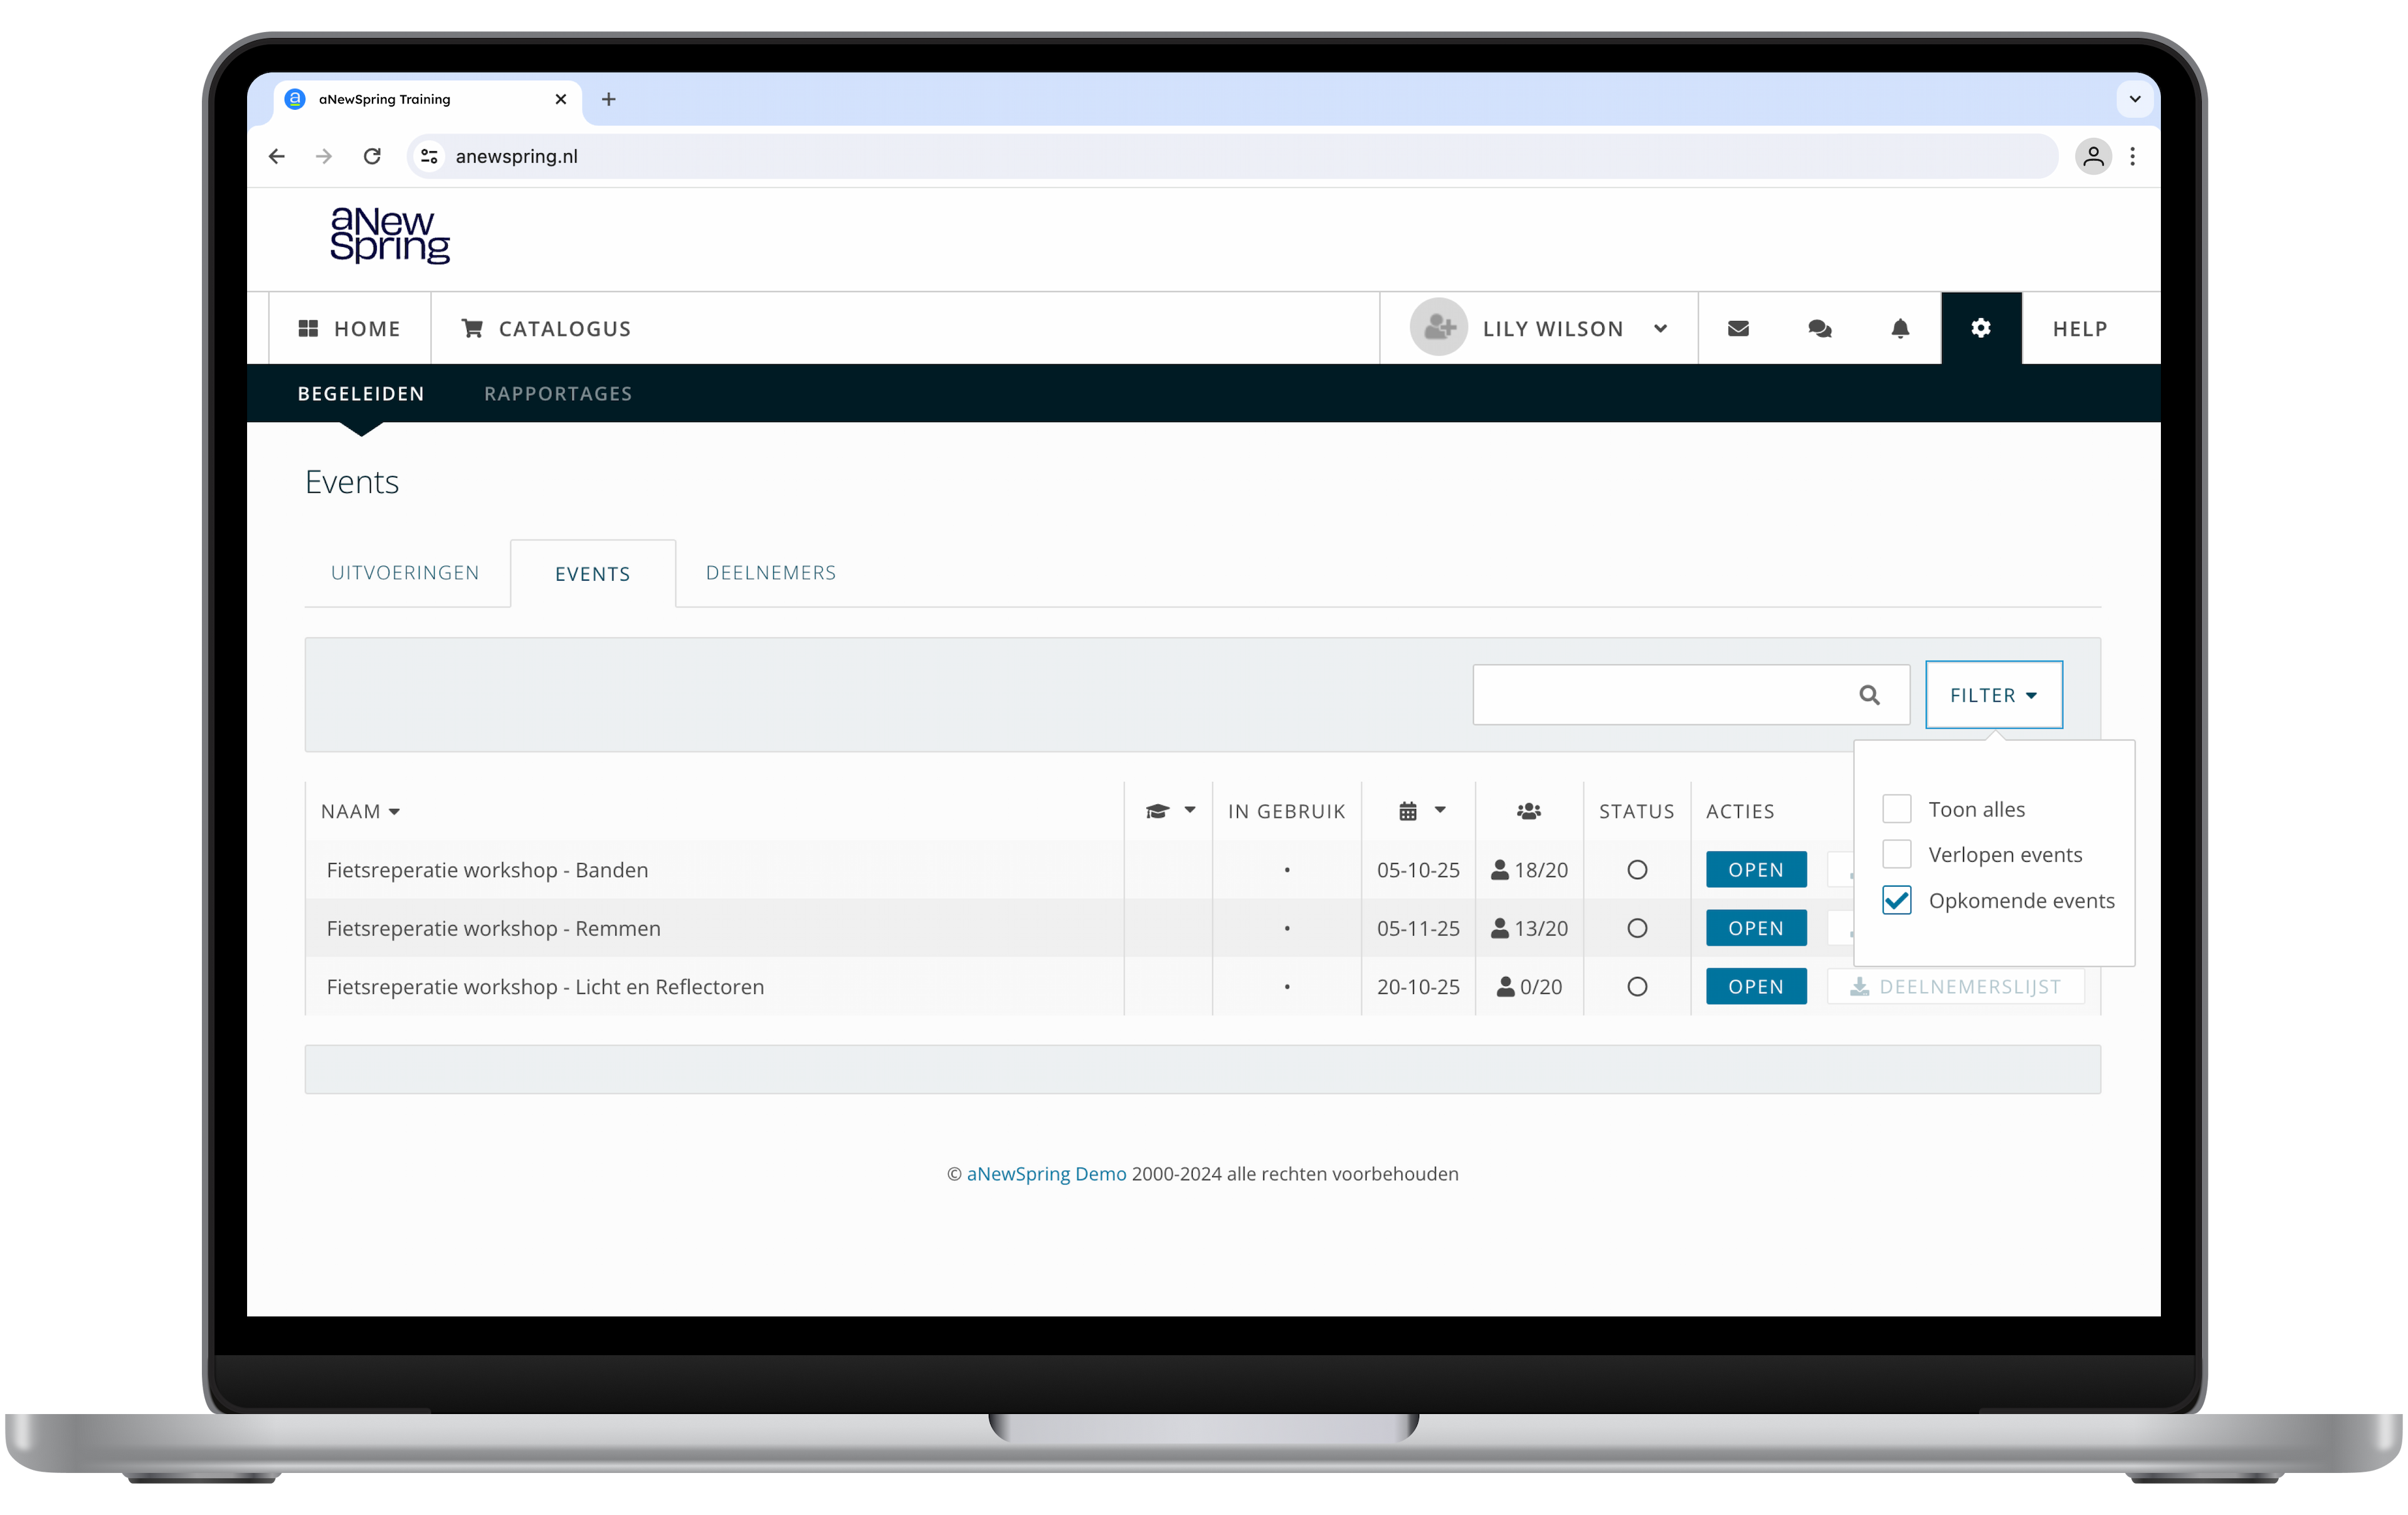Select the row Fietsreperatie workshop - Banden
Viewport: 2408px width, 1515px height.
coord(1202,870)
